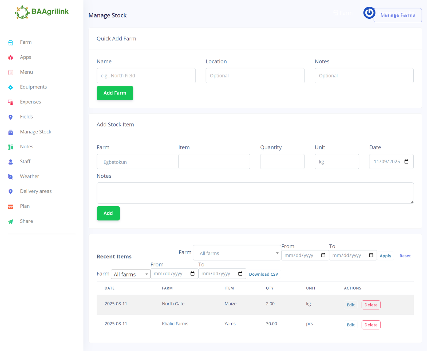Screen dimensions: 427x351
Task: Click the Equipments gear icon
Action: point(11,87)
